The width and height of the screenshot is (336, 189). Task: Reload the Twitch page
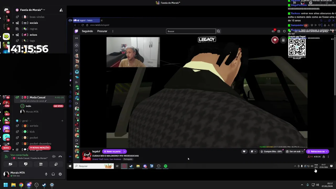point(82,25)
